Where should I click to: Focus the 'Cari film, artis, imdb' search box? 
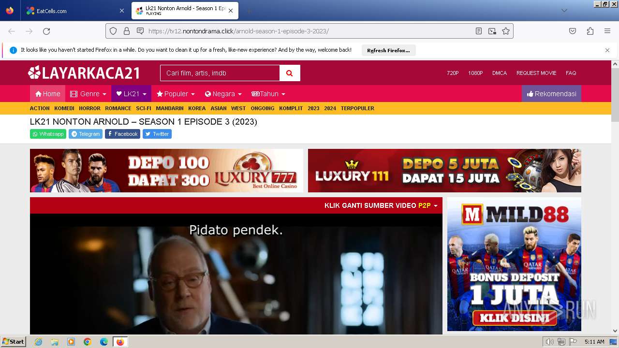tap(220, 73)
